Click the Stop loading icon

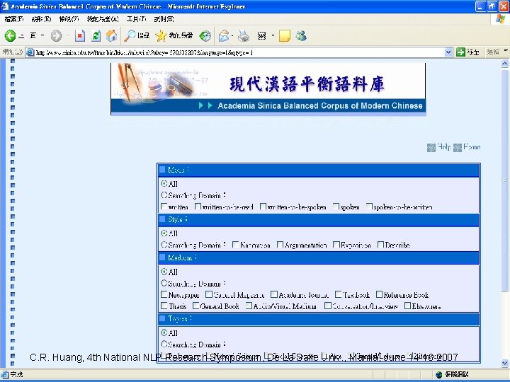[x=79, y=36]
